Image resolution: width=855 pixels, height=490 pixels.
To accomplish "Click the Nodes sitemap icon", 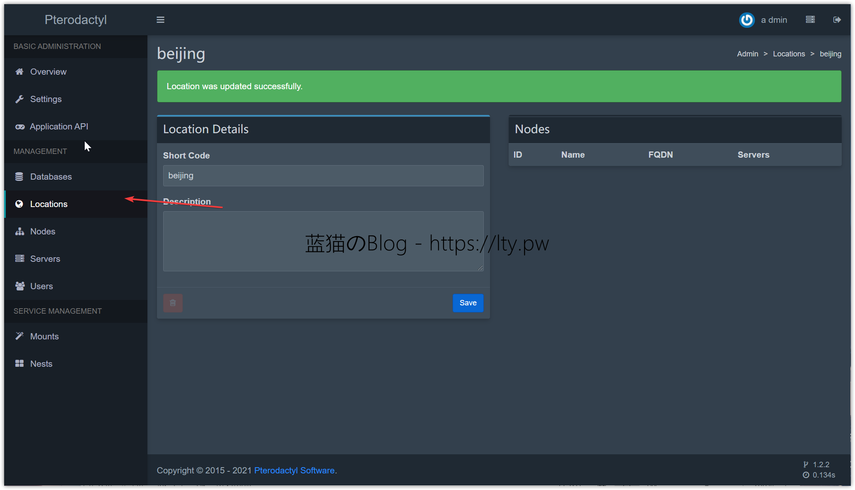I will coord(20,232).
